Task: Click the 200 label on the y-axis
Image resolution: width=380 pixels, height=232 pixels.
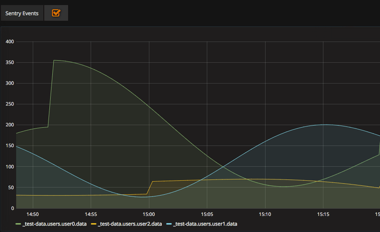Action: click(9, 125)
